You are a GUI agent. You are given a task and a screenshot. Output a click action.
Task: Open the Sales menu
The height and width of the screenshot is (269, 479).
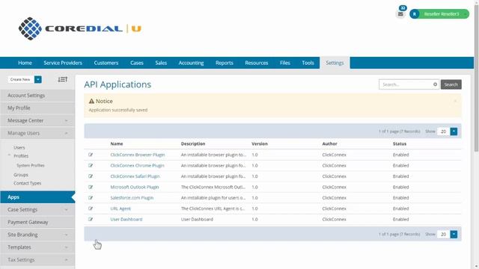coord(161,63)
